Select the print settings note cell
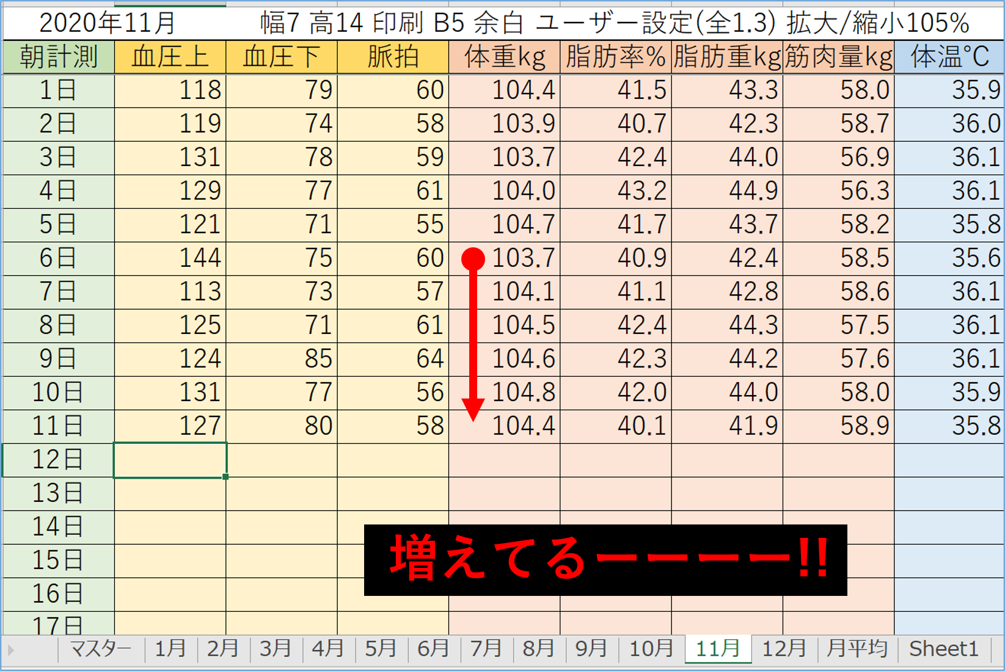The image size is (1005, 671). pyautogui.click(x=615, y=23)
